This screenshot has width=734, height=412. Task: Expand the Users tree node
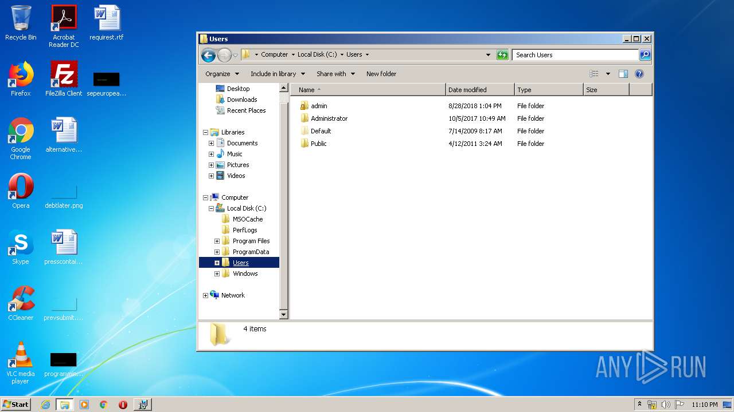coord(217,263)
